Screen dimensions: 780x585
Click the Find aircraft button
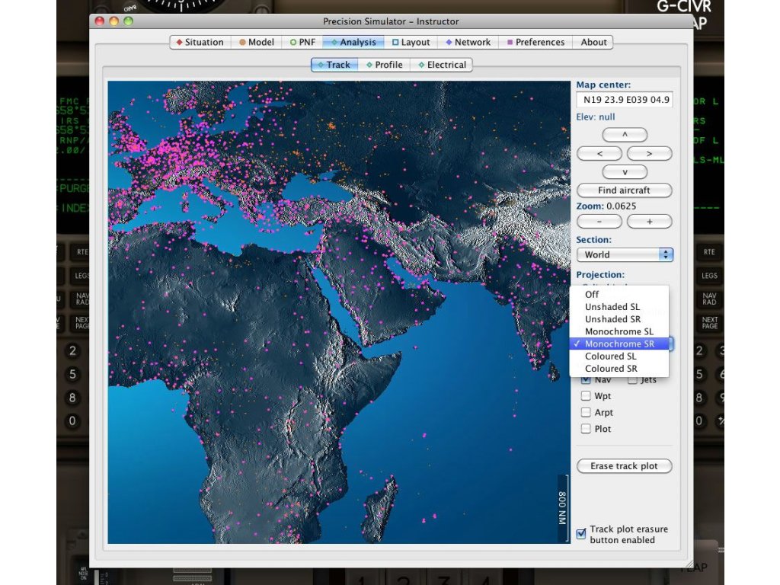[x=625, y=190]
